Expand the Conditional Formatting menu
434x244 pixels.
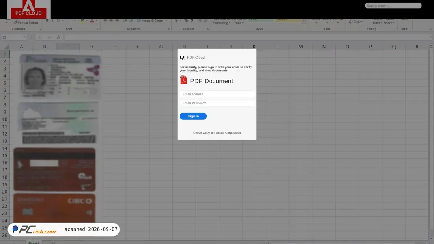pyautogui.click(x=221, y=22)
